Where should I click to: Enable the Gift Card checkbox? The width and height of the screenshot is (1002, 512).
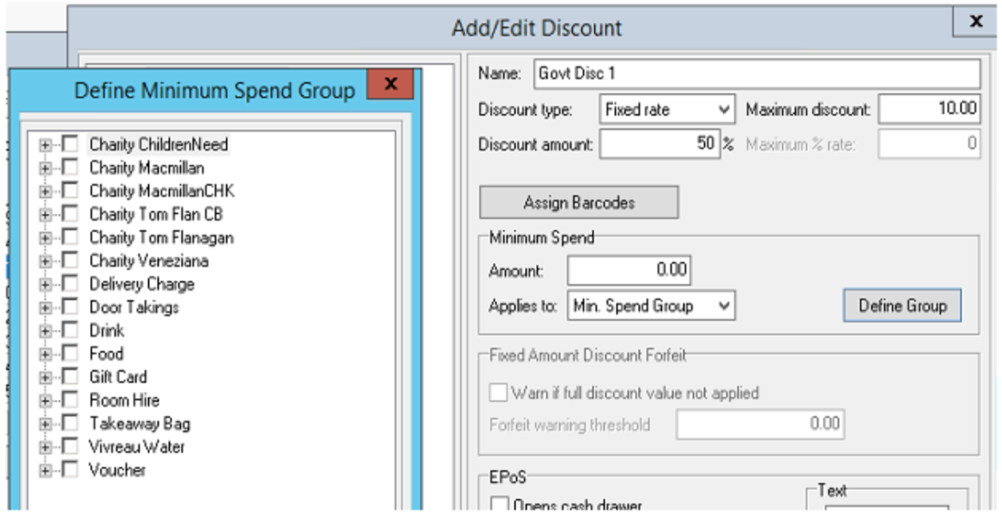click(x=69, y=378)
